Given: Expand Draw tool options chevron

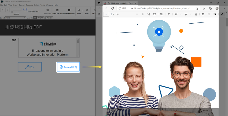Looking at the screenshot, I should pyautogui.click(x=181, y=14).
